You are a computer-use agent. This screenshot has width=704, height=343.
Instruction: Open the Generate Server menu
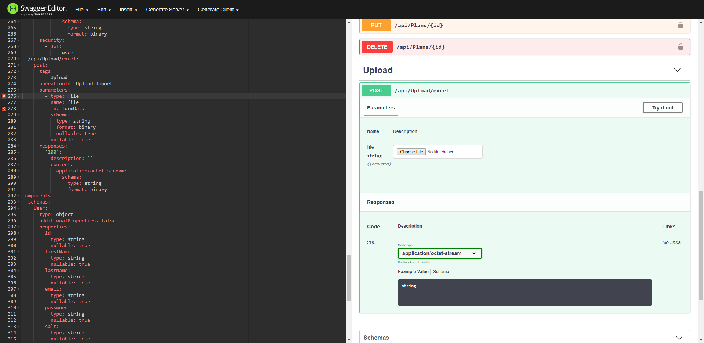pos(167,10)
